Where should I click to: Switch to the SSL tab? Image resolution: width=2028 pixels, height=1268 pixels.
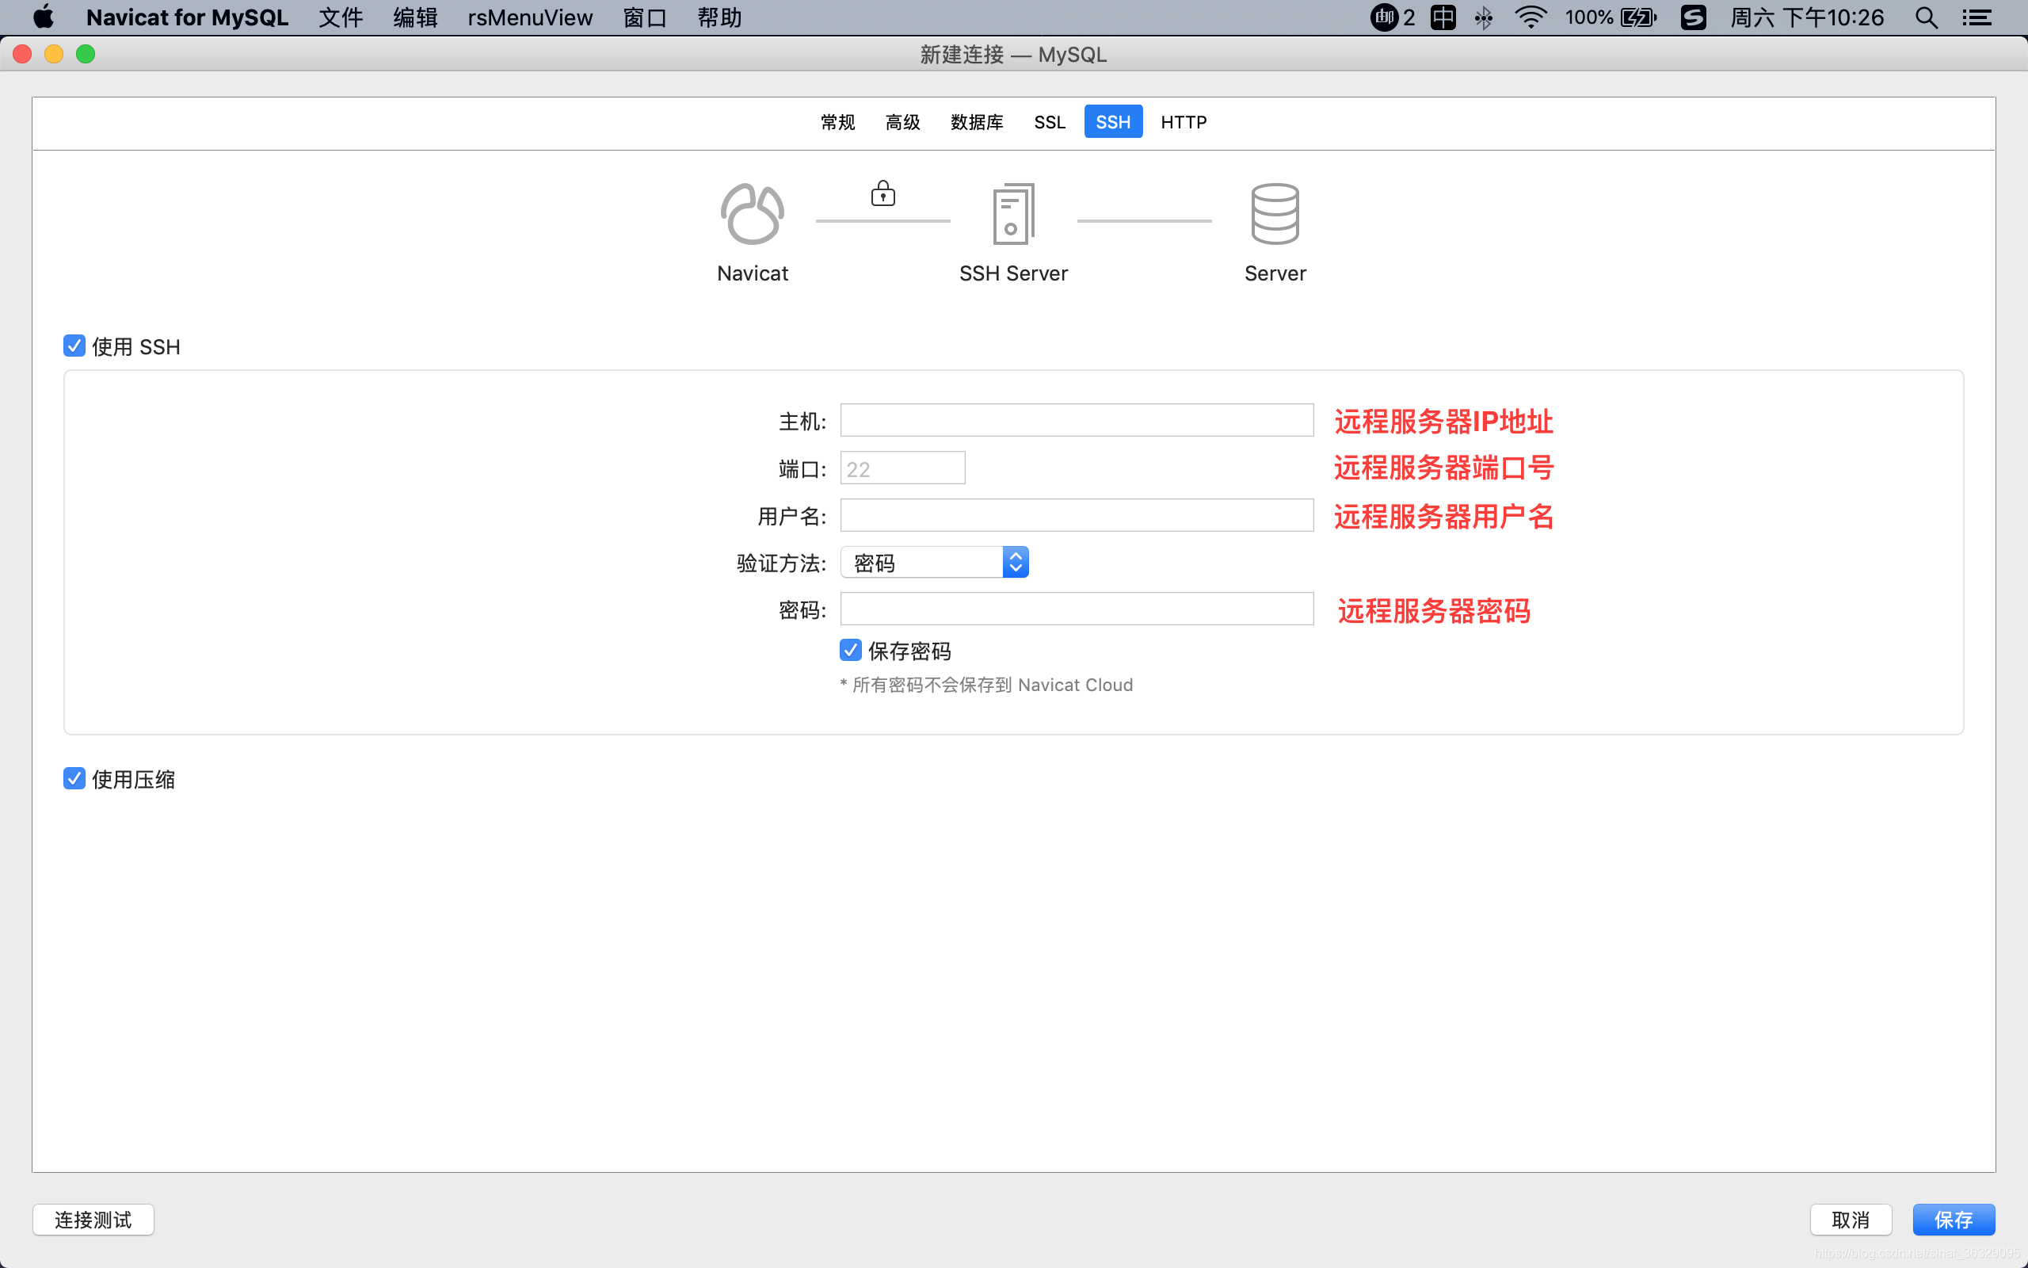[1049, 122]
